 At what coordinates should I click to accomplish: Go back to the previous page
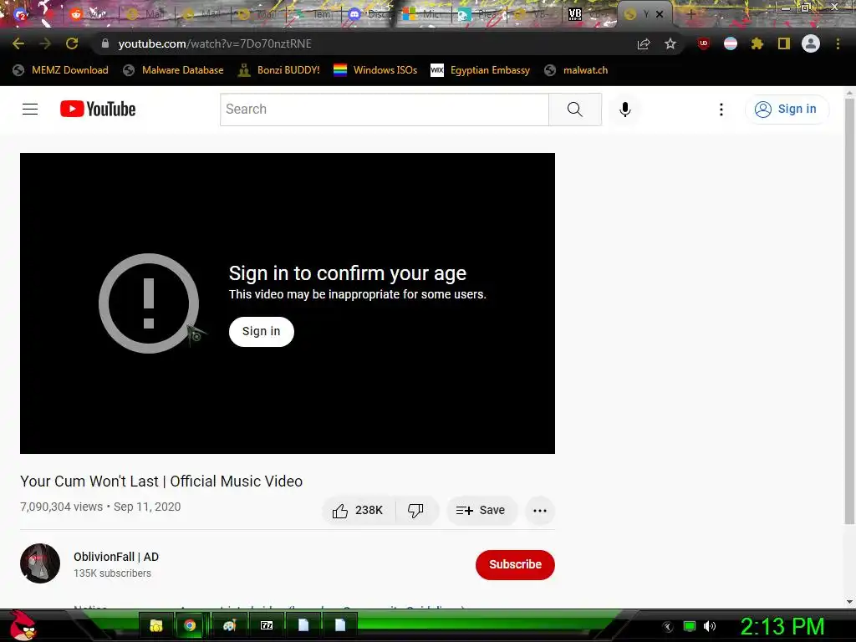[x=18, y=43]
